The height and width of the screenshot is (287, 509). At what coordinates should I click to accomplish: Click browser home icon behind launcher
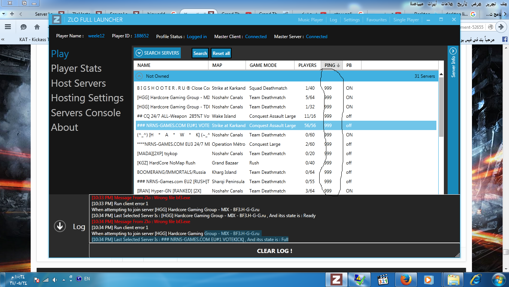[x=37, y=27]
